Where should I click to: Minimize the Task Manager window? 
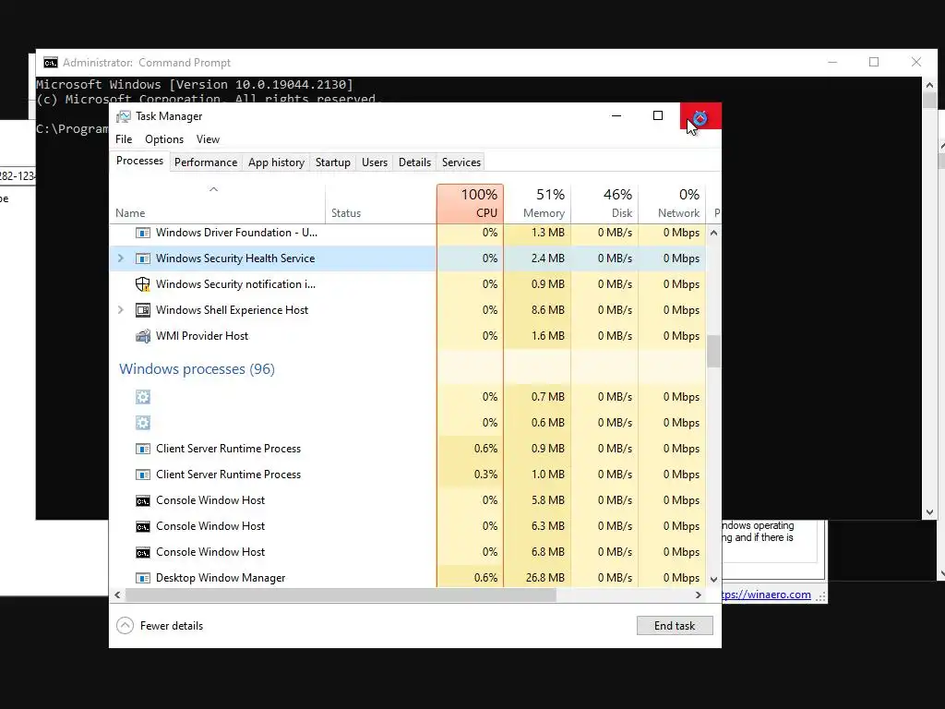tap(616, 115)
